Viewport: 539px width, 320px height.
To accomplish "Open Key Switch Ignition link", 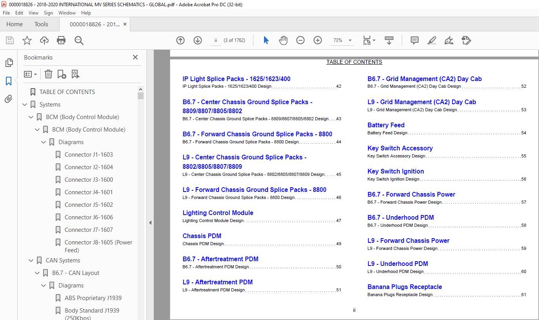I will (x=395, y=171).
